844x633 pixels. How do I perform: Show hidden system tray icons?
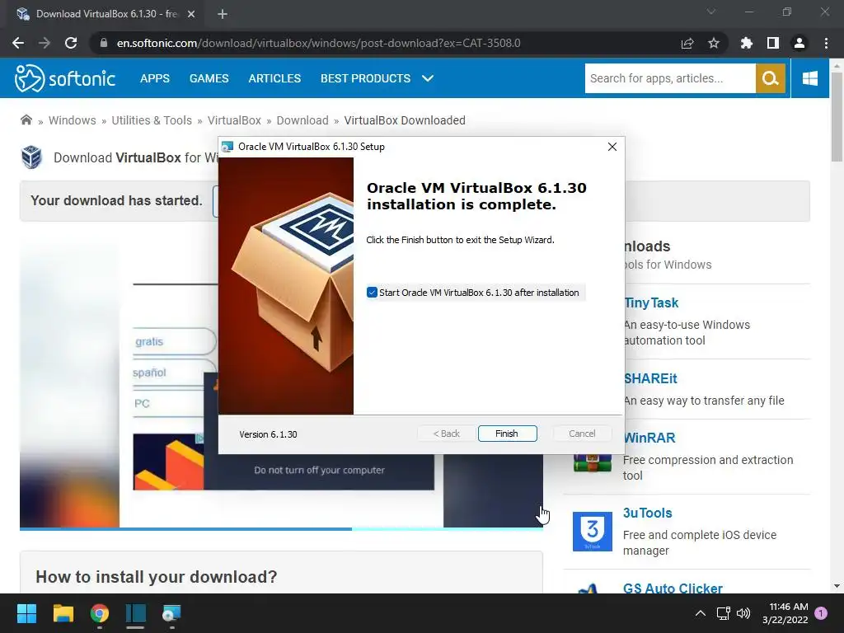pyautogui.click(x=701, y=613)
